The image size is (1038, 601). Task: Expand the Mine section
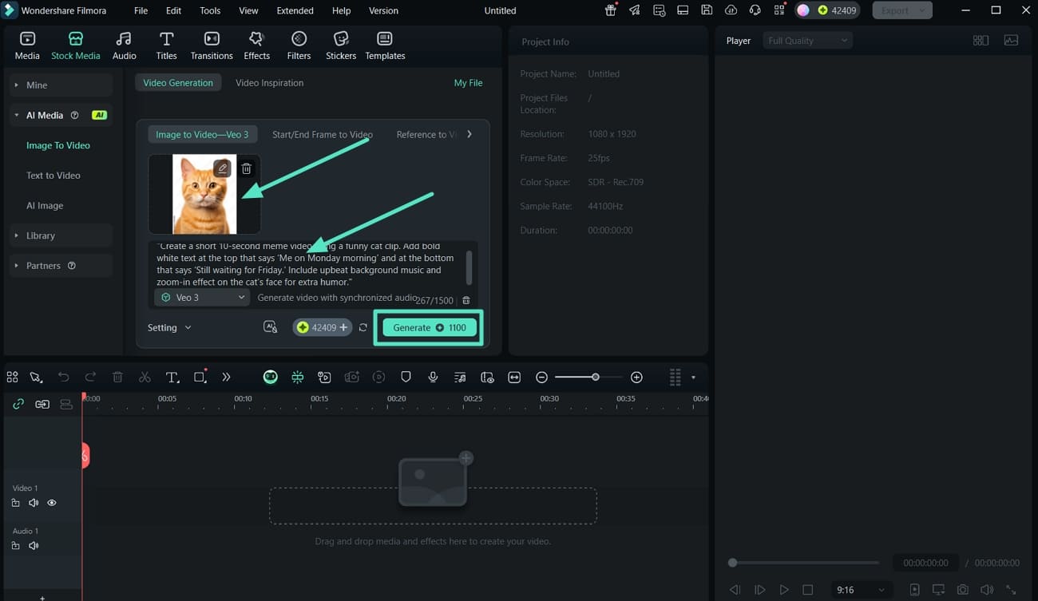pyautogui.click(x=61, y=85)
